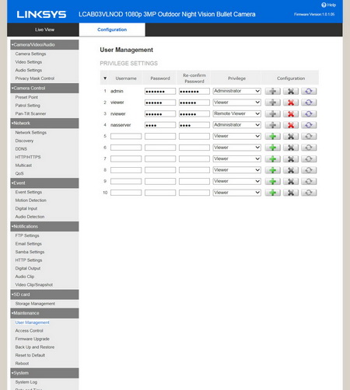Click the username field in row 5

(x=126, y=136)
